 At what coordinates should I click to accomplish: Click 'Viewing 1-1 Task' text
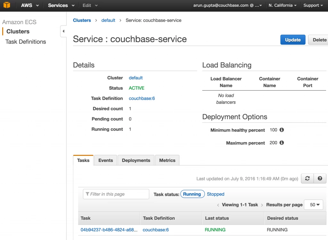coord(240,205)
